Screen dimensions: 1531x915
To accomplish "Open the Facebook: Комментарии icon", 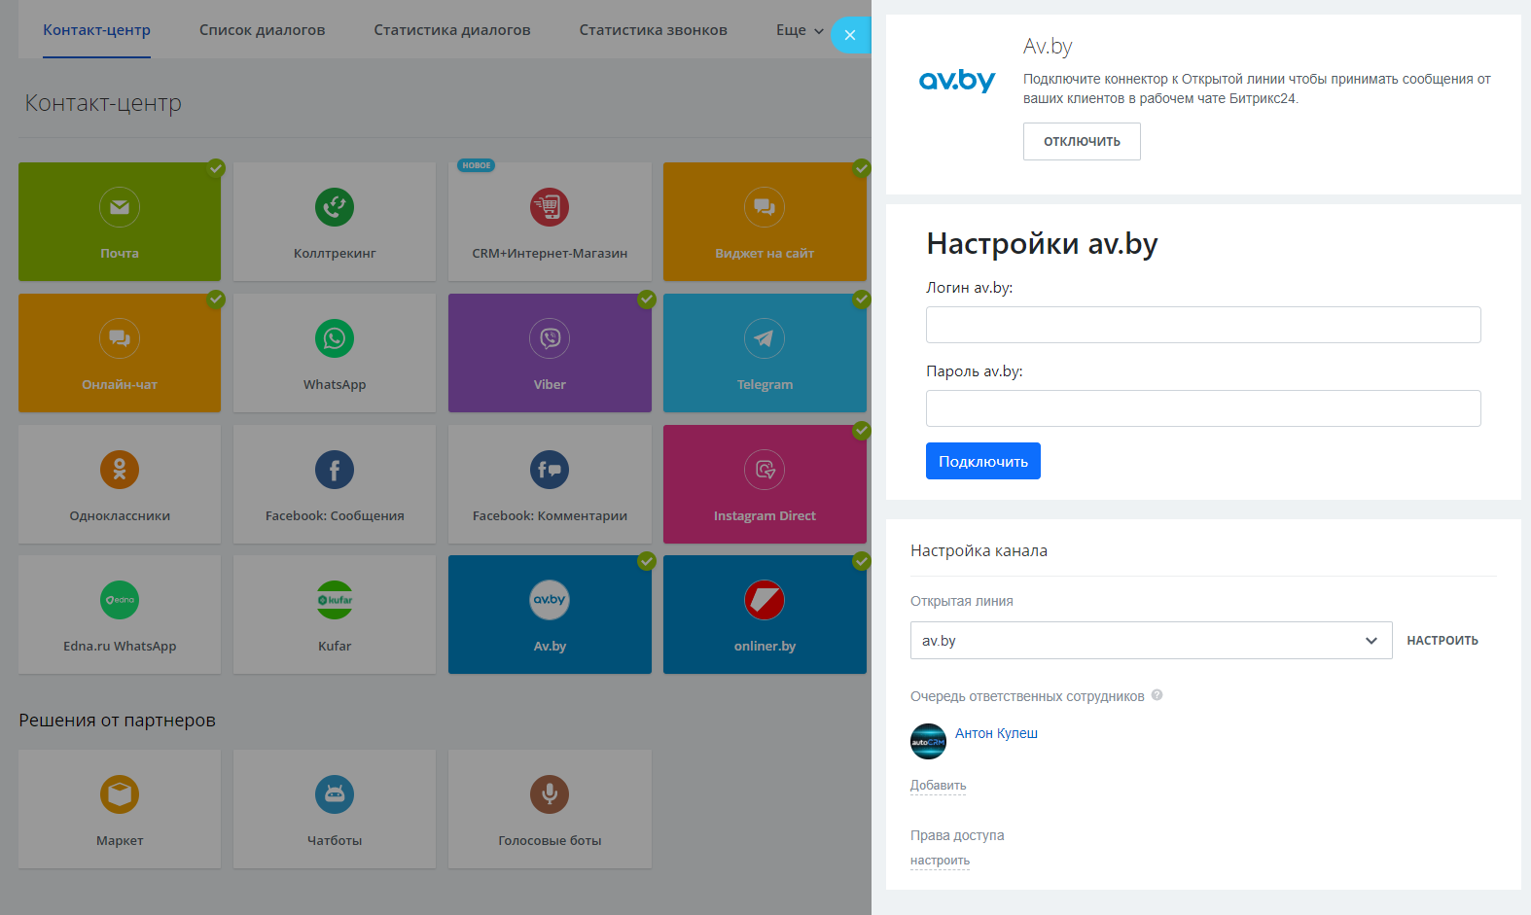I will pyautogui.click(x=550, y=470).
